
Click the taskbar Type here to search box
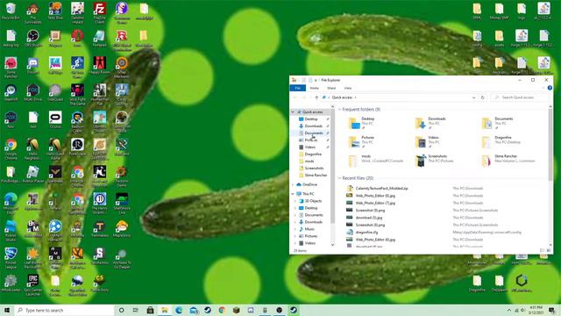64,310
